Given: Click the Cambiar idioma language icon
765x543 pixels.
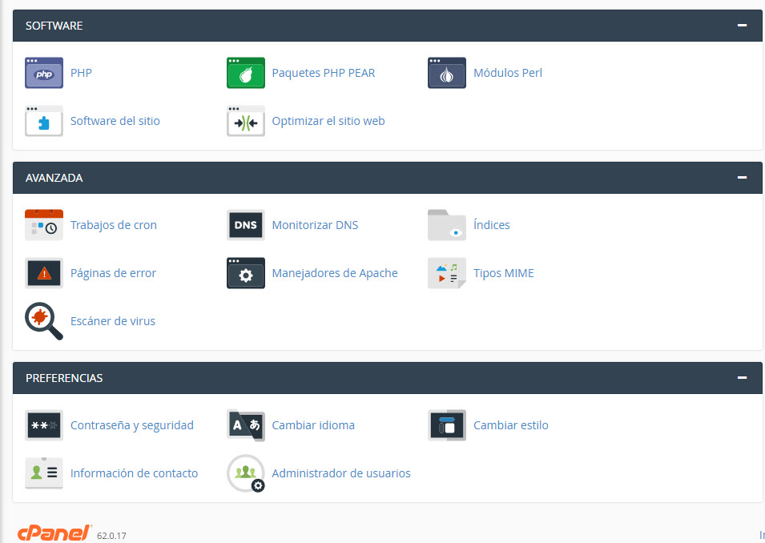Looking at the screenshot, I should click(245, 425).
